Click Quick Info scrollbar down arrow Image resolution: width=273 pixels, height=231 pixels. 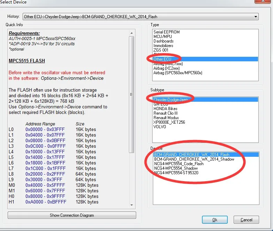tap(132, 205)
